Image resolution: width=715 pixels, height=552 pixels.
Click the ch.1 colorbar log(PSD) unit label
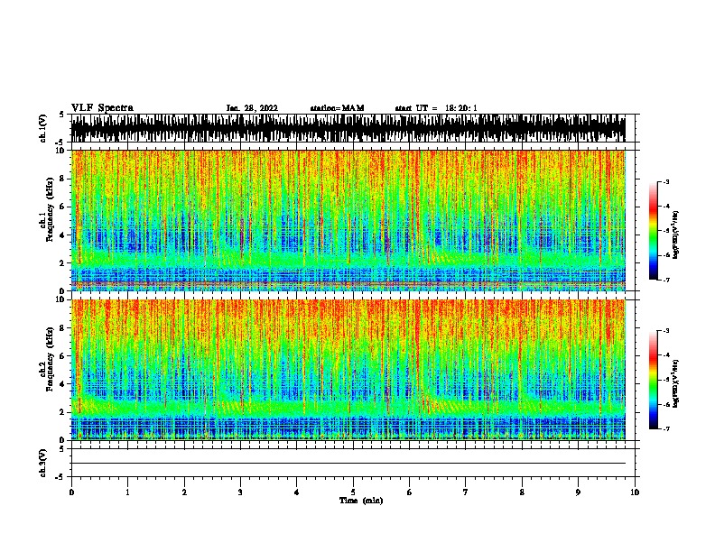click(x=676, y=235)
